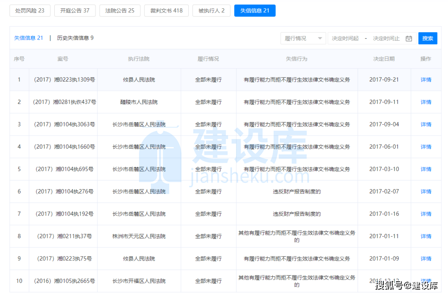The width and height of the screenshot is (448, 295).
Task: Open the 裁判文书 418 tab
Action: pos(166,11)
